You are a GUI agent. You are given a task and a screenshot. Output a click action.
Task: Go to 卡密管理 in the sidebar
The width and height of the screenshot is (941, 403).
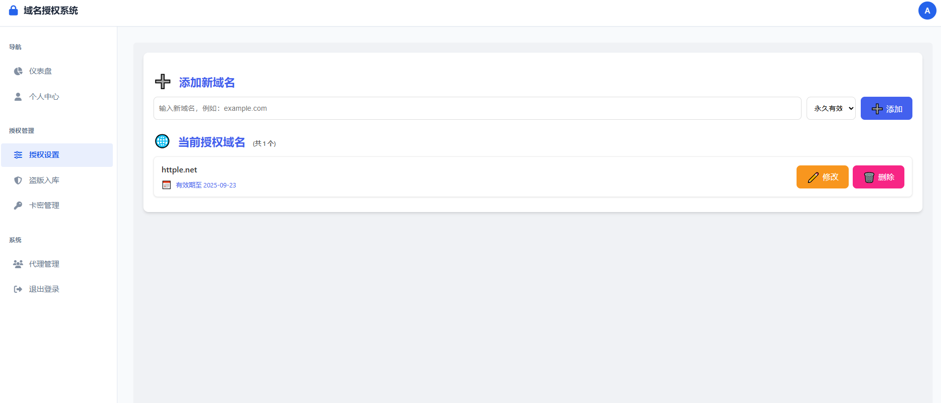[x=44, y=206]
